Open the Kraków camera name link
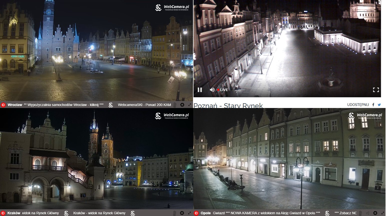 pyautogui.click(x=14, y=213)
